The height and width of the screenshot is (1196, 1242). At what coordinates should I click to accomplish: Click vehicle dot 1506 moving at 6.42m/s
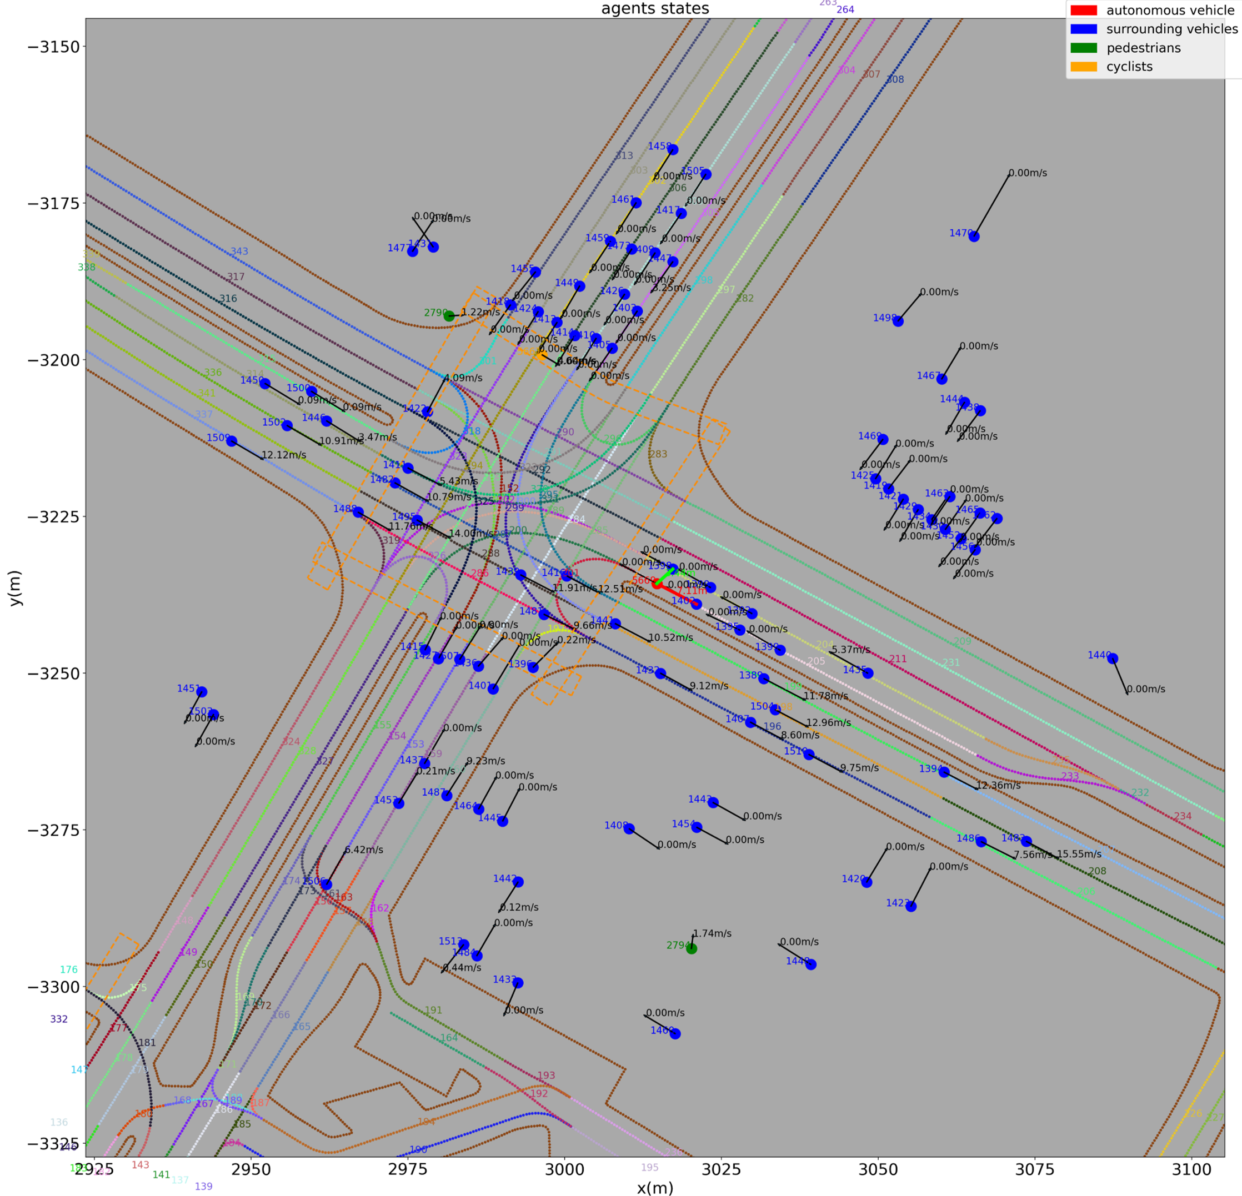click(x=327, y=885)
